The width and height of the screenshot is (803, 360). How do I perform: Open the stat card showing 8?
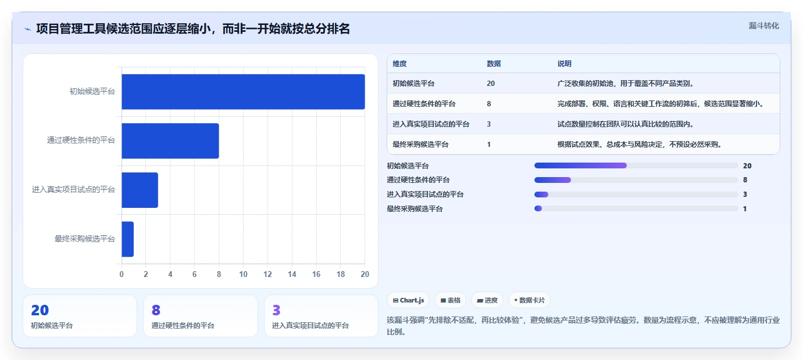click(201, 316)
